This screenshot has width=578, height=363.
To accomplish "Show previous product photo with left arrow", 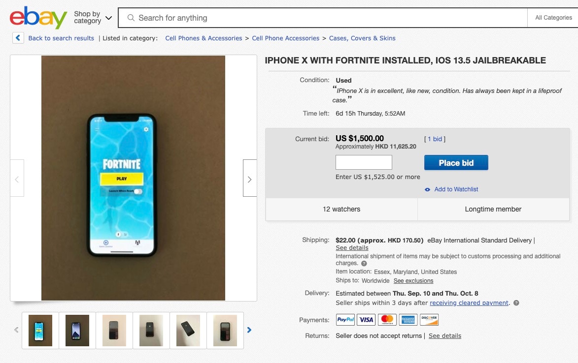I will (17, 178).
